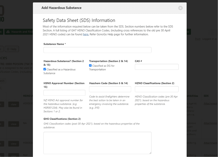Click the Substance Name input field
218x157 pixels.
[x=97, y=50]
